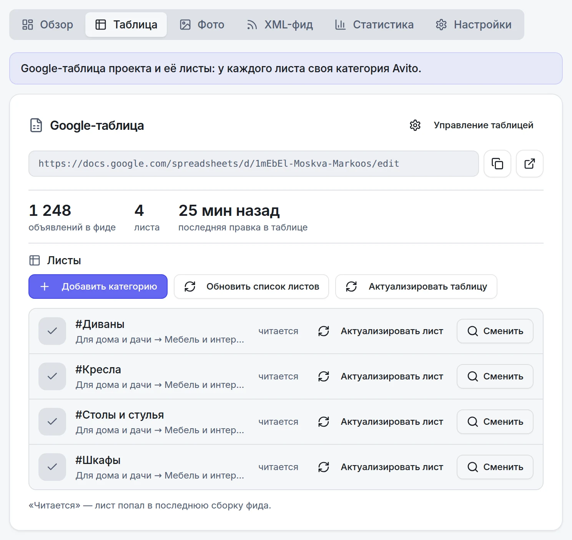Toggle the #Кресла sheet checkbox
Screen dimensions: 572x540
[x=52, y=376]
